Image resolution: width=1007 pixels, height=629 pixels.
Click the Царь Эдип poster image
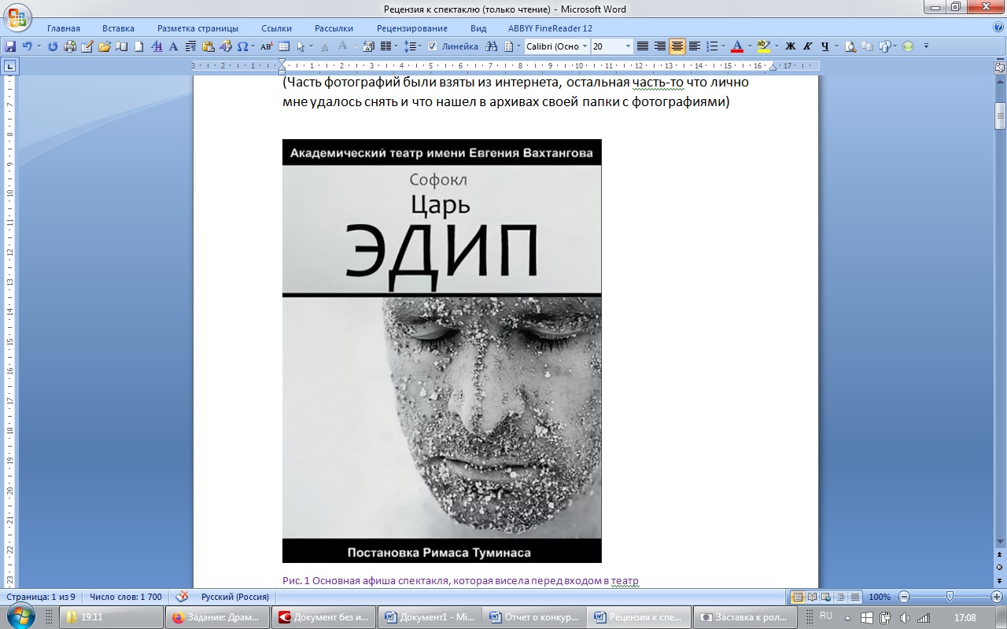442,351
